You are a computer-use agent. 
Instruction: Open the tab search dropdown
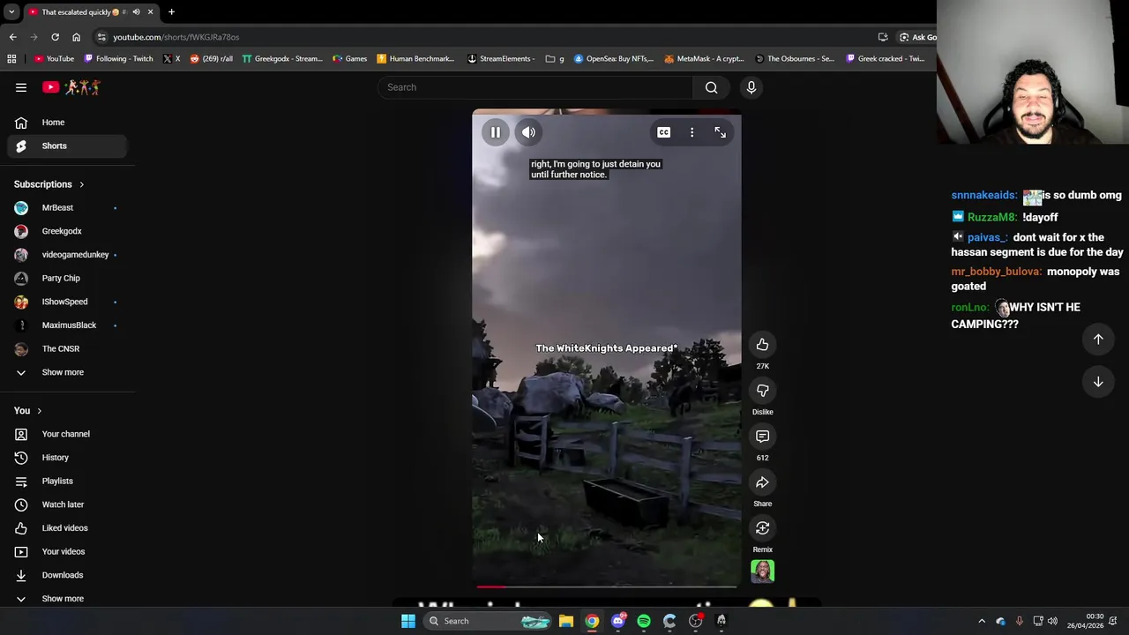click(x=11, y=12)
